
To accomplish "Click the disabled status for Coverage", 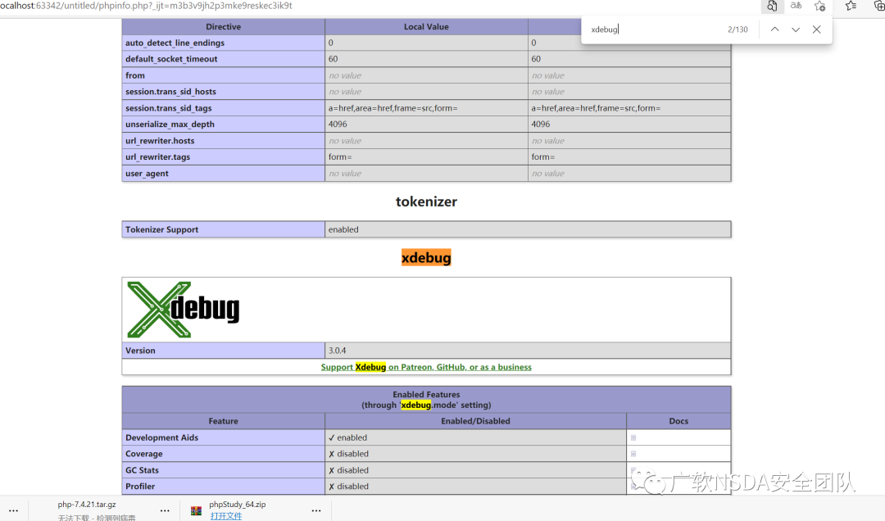I will point(348,454).
